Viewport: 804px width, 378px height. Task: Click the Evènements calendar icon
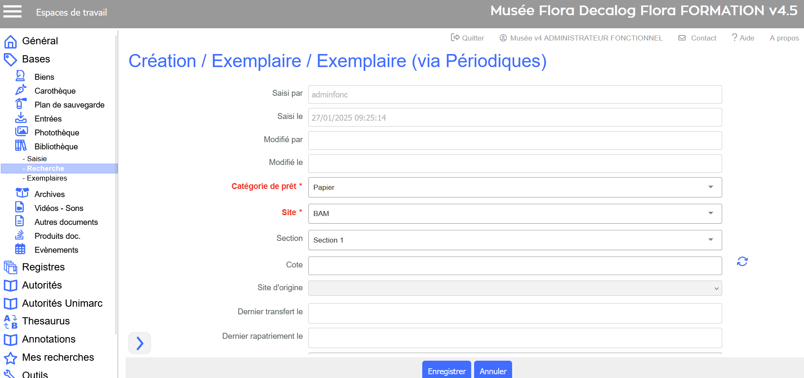[x=20, y=249]
